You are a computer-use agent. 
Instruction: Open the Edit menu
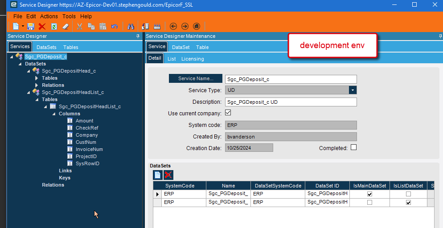[31, 16]
